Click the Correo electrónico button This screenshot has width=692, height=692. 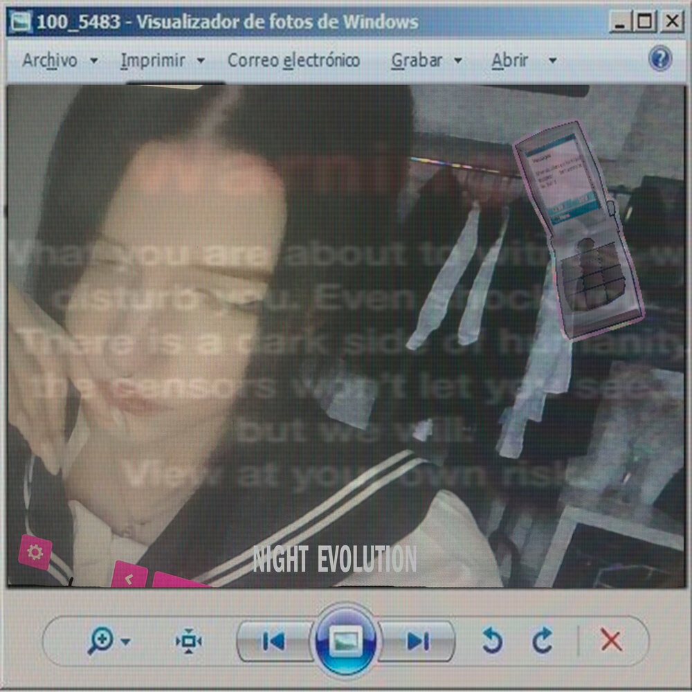point(293,61)
